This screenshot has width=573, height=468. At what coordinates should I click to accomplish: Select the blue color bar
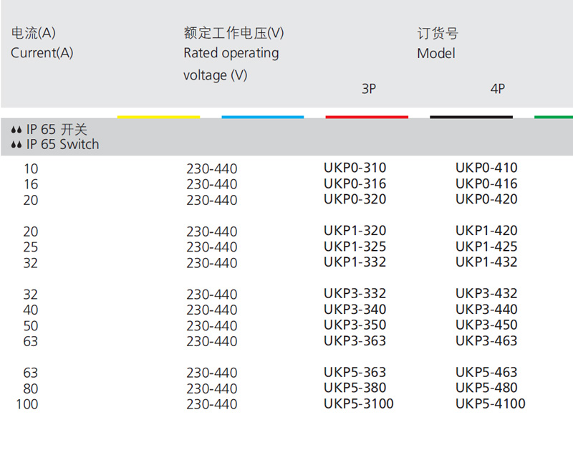[x=263, y=117]
